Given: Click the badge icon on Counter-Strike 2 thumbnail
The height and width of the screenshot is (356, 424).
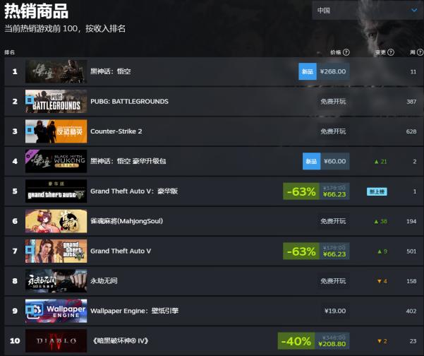Looking at the screenshot, I should (x=30, y=130).
